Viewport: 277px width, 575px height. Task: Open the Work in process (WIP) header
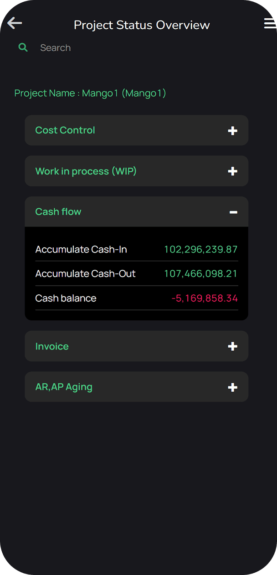click(x=86, y=171)
